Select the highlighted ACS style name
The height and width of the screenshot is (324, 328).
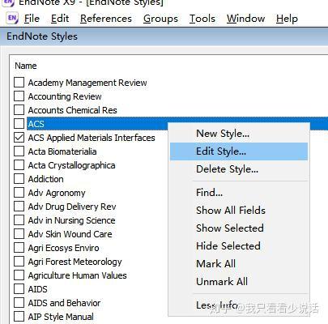pos(36,124)
